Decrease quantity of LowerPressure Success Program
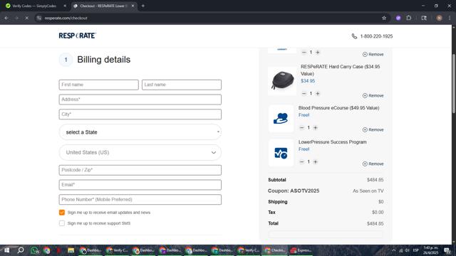Screen dimensions: 456x256 click(x=301, y=161)
